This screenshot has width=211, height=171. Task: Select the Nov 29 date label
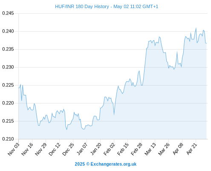[x=41, y=149]
